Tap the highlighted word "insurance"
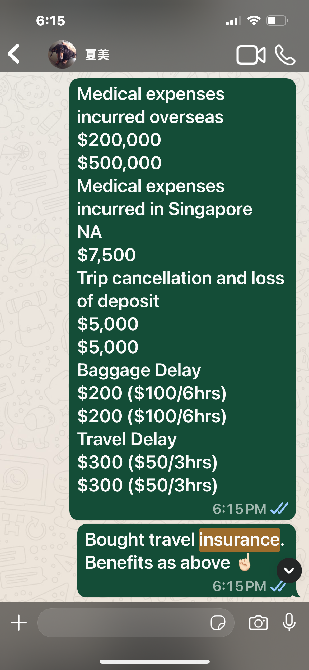The width and height of the screenshot is (309, 670). point(239,540)
